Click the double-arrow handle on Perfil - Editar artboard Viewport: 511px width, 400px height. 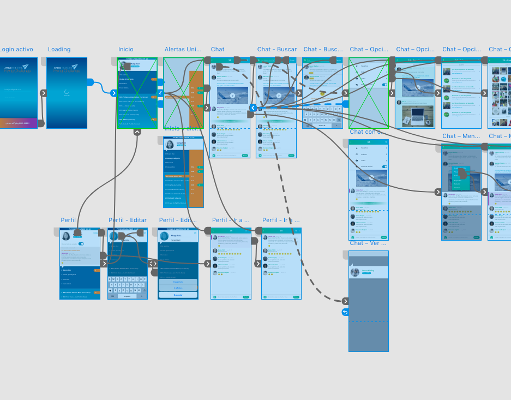pyautogui.click(x=153, y=264)
